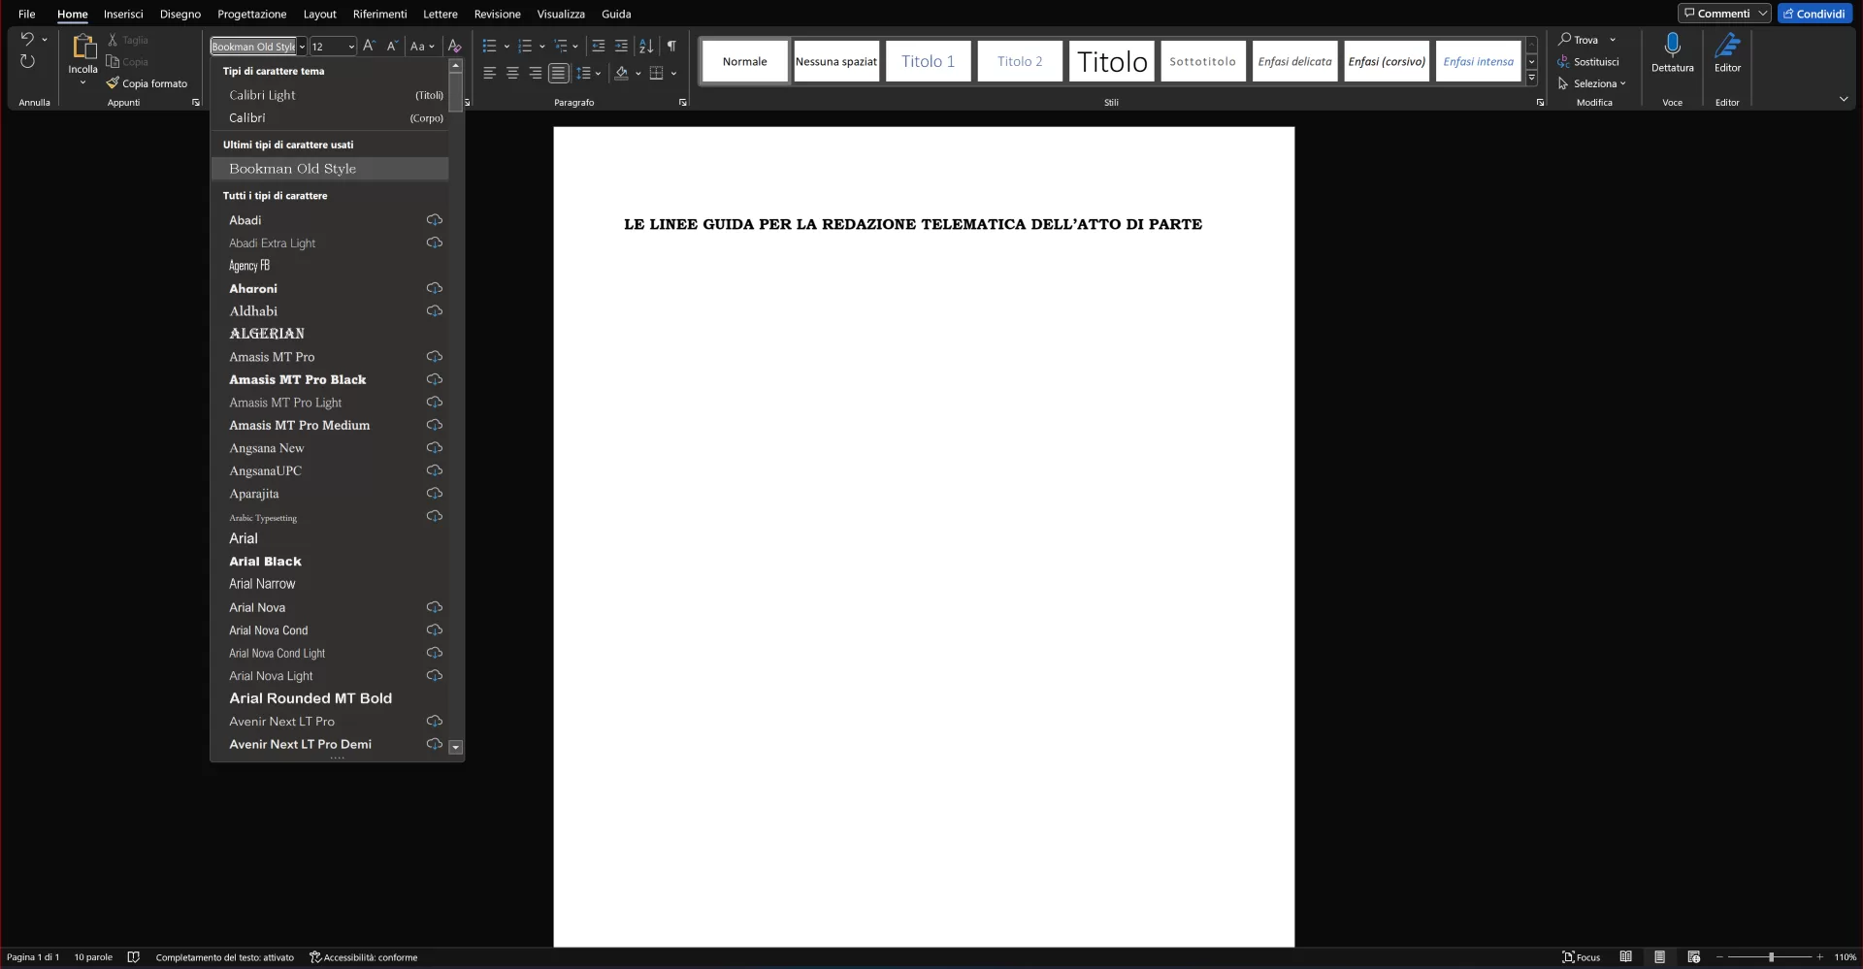Download Abadi font via its cloud icon
The height and width of the screenshot is (969, 1863).
[435, 220]
